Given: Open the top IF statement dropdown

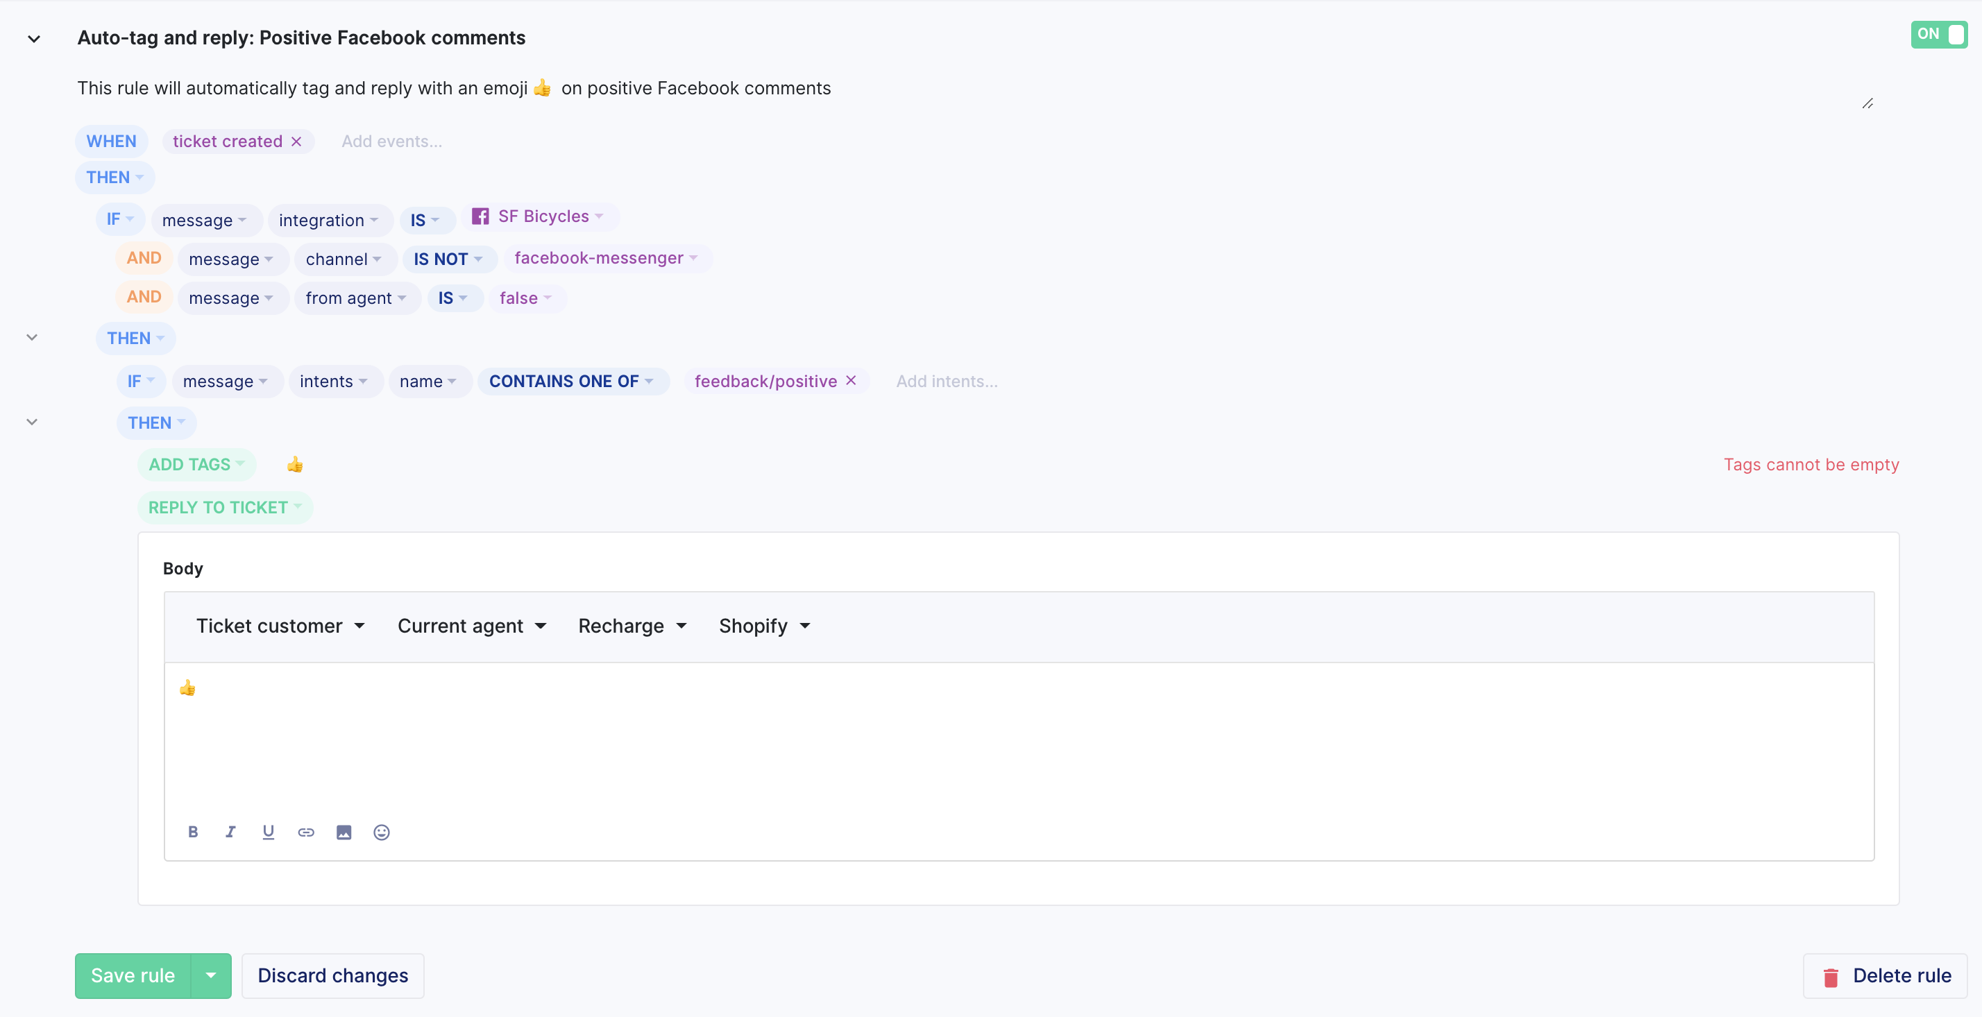Looking at the screenshot, I should coord(120,219).
